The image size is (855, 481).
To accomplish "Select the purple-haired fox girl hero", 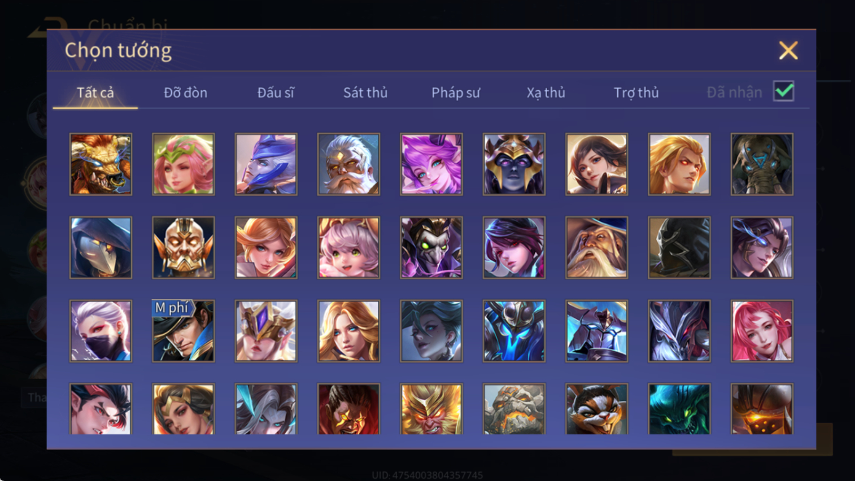I will [x=431, y=164].
